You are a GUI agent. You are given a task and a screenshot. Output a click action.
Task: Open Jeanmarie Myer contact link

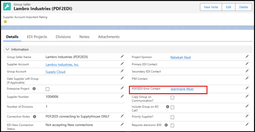click(182, 89)
